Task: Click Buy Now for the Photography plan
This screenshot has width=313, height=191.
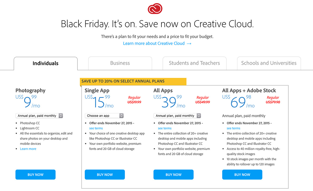Action: click(x=35, y=175)
